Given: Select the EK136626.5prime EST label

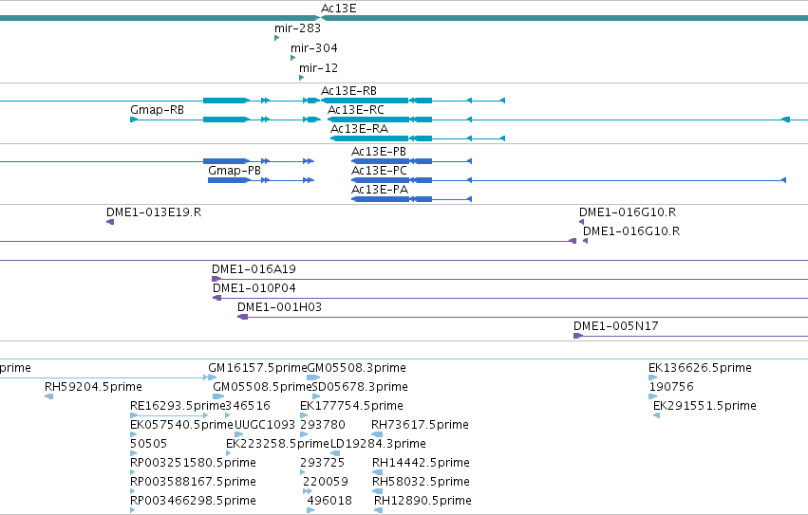Looking at the screenshot, I should [700, 368].
